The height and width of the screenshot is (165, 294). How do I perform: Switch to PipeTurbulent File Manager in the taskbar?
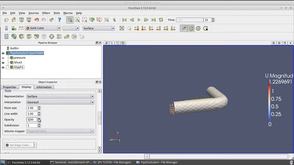pyautogui.click(x=157, y=162)
